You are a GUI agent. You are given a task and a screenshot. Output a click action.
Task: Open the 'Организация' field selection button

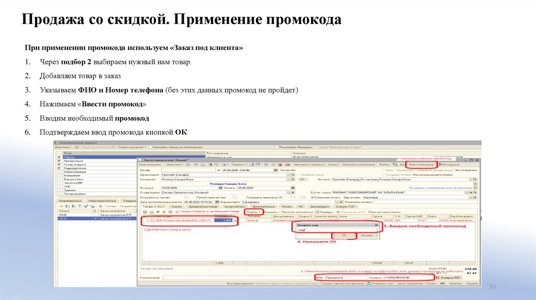tap(288, 175)
